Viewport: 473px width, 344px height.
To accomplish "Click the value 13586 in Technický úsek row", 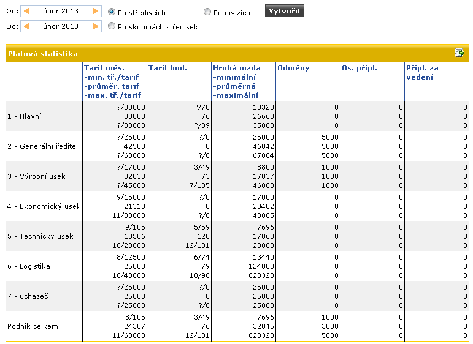I will [134, 236].
